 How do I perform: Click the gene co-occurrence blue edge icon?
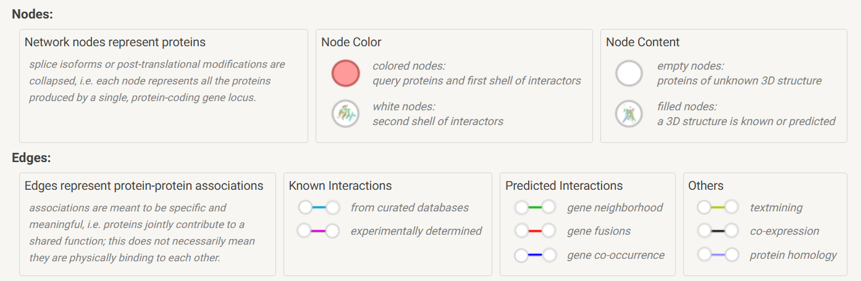coord(535,255)
